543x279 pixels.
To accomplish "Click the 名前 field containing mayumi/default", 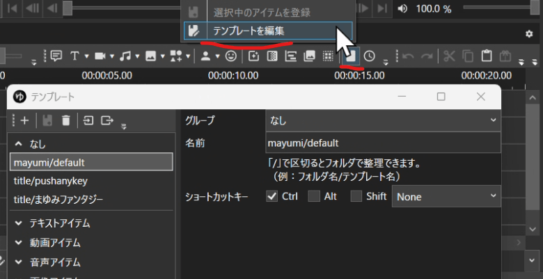I will [x=384, y=143].
